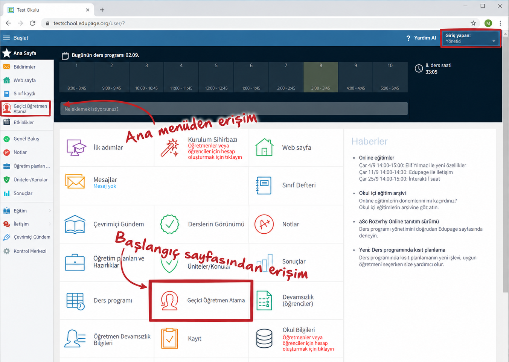The image size is (509, 362).
Task: Open the Kayıt clipboard icon
Action: pos(169,338)
